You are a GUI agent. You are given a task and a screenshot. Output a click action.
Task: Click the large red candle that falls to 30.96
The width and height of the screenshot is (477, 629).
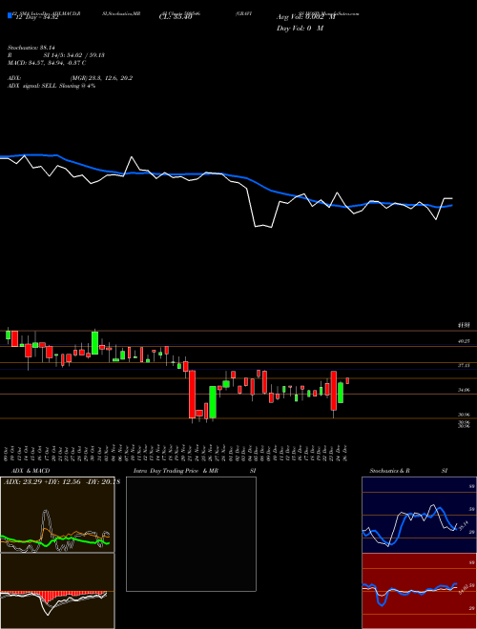193,395
